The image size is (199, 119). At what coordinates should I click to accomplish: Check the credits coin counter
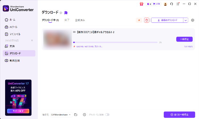click(149, 4)
